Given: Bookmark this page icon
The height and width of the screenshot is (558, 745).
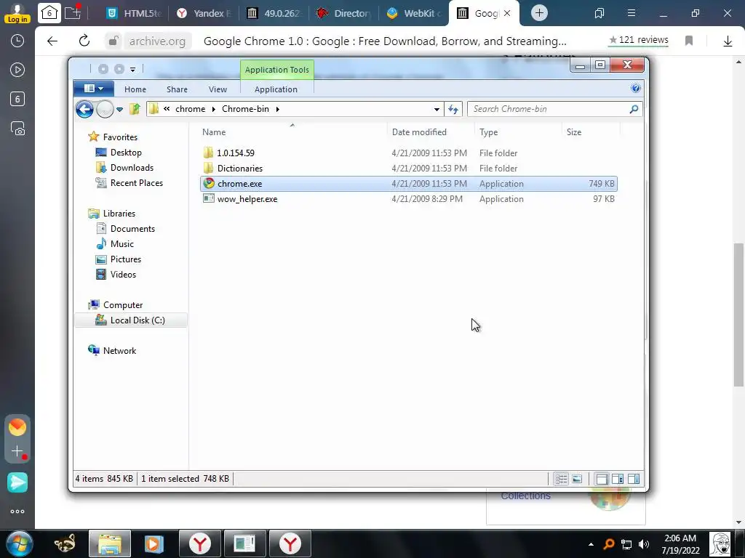Looking at the screenshot, I should (x=689, y=41).
